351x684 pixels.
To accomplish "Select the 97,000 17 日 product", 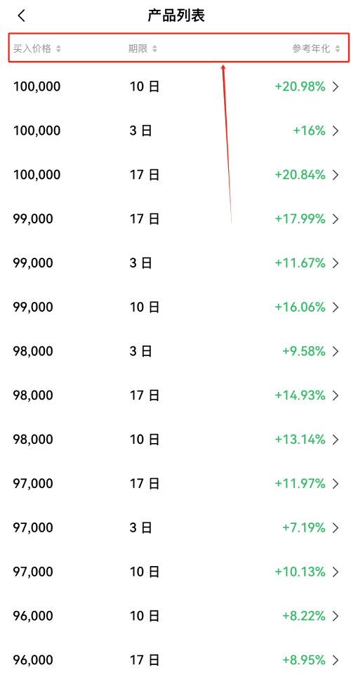I will 175,483.
